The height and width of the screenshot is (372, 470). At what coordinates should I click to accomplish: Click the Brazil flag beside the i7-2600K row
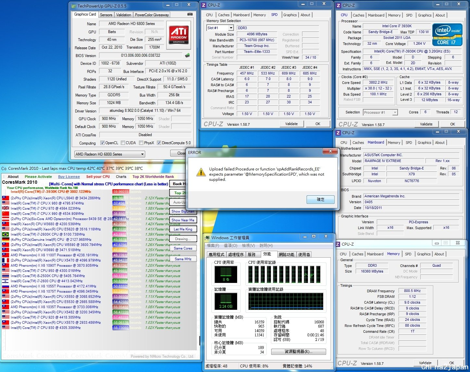(x=6, y=234)
